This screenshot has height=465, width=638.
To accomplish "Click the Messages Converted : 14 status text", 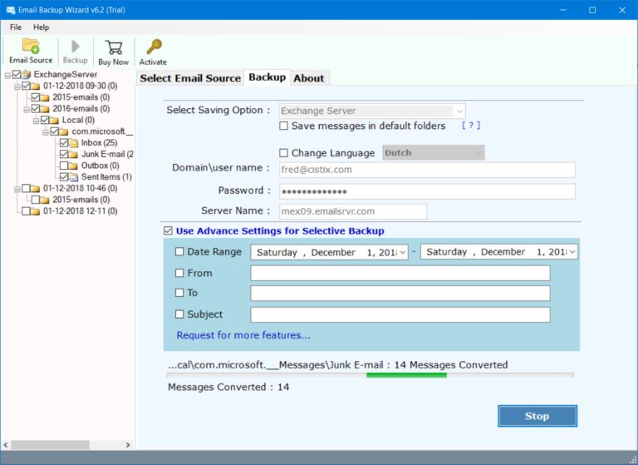I will tap(228, 387).
